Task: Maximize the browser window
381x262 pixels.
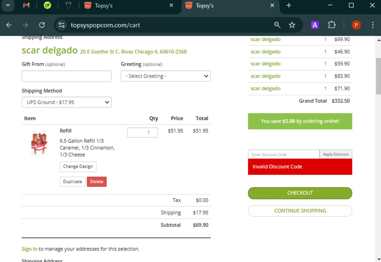Action: point(351,5)
